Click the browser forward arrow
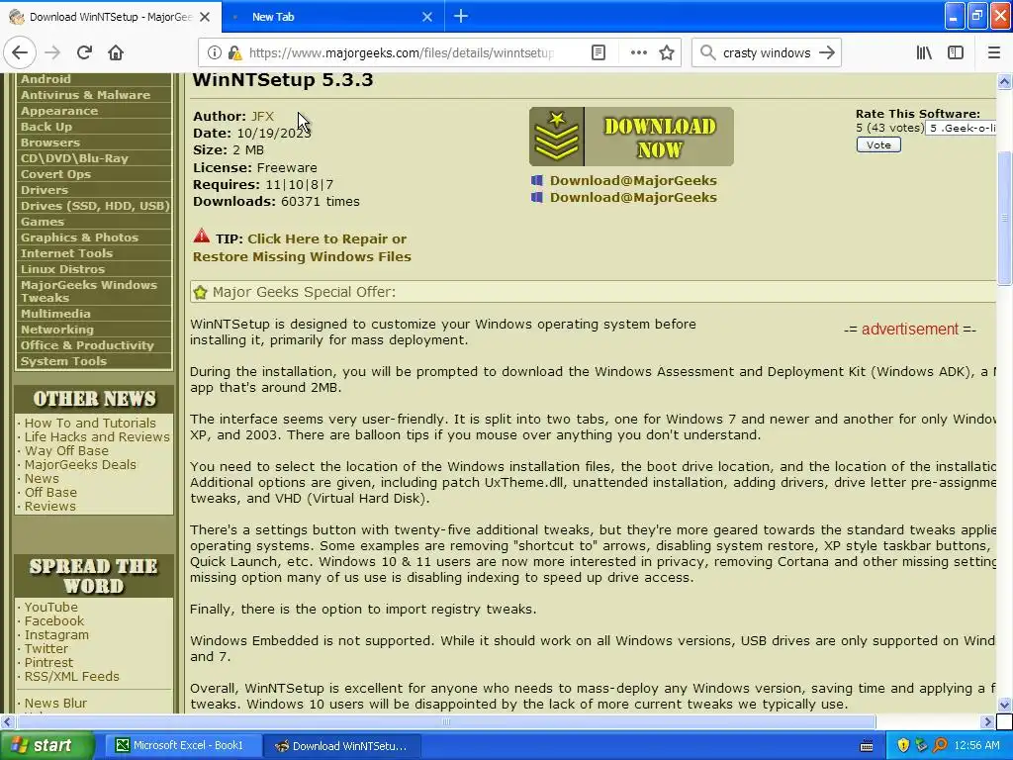The width and height of the screenshot is (1013, 760). (52, 53)
